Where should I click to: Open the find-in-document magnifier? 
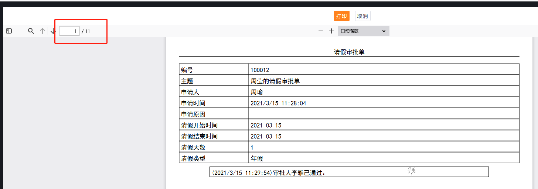pyautogui.click(x=31, y=31)
